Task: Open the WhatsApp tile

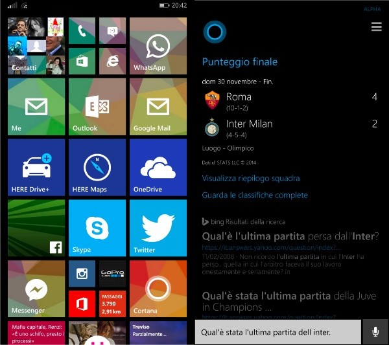Action: pos(158,46)
